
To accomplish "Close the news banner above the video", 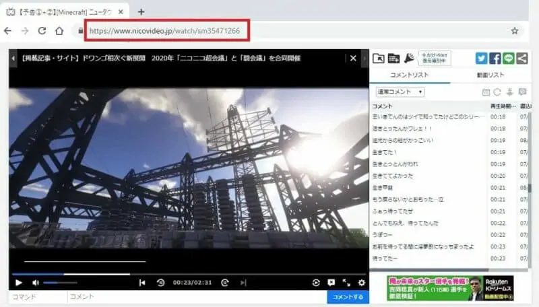I will coord(353,59).
